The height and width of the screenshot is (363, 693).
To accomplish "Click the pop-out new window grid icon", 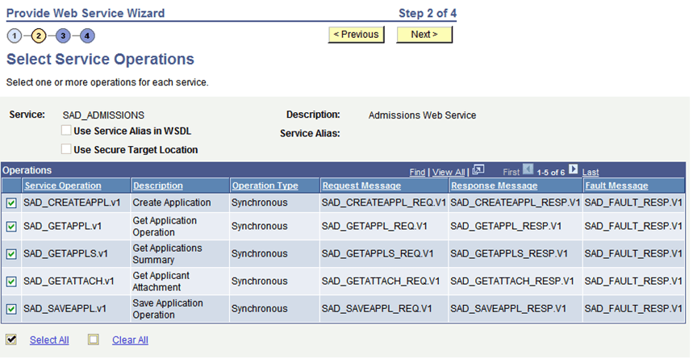I will click(478, 169).
